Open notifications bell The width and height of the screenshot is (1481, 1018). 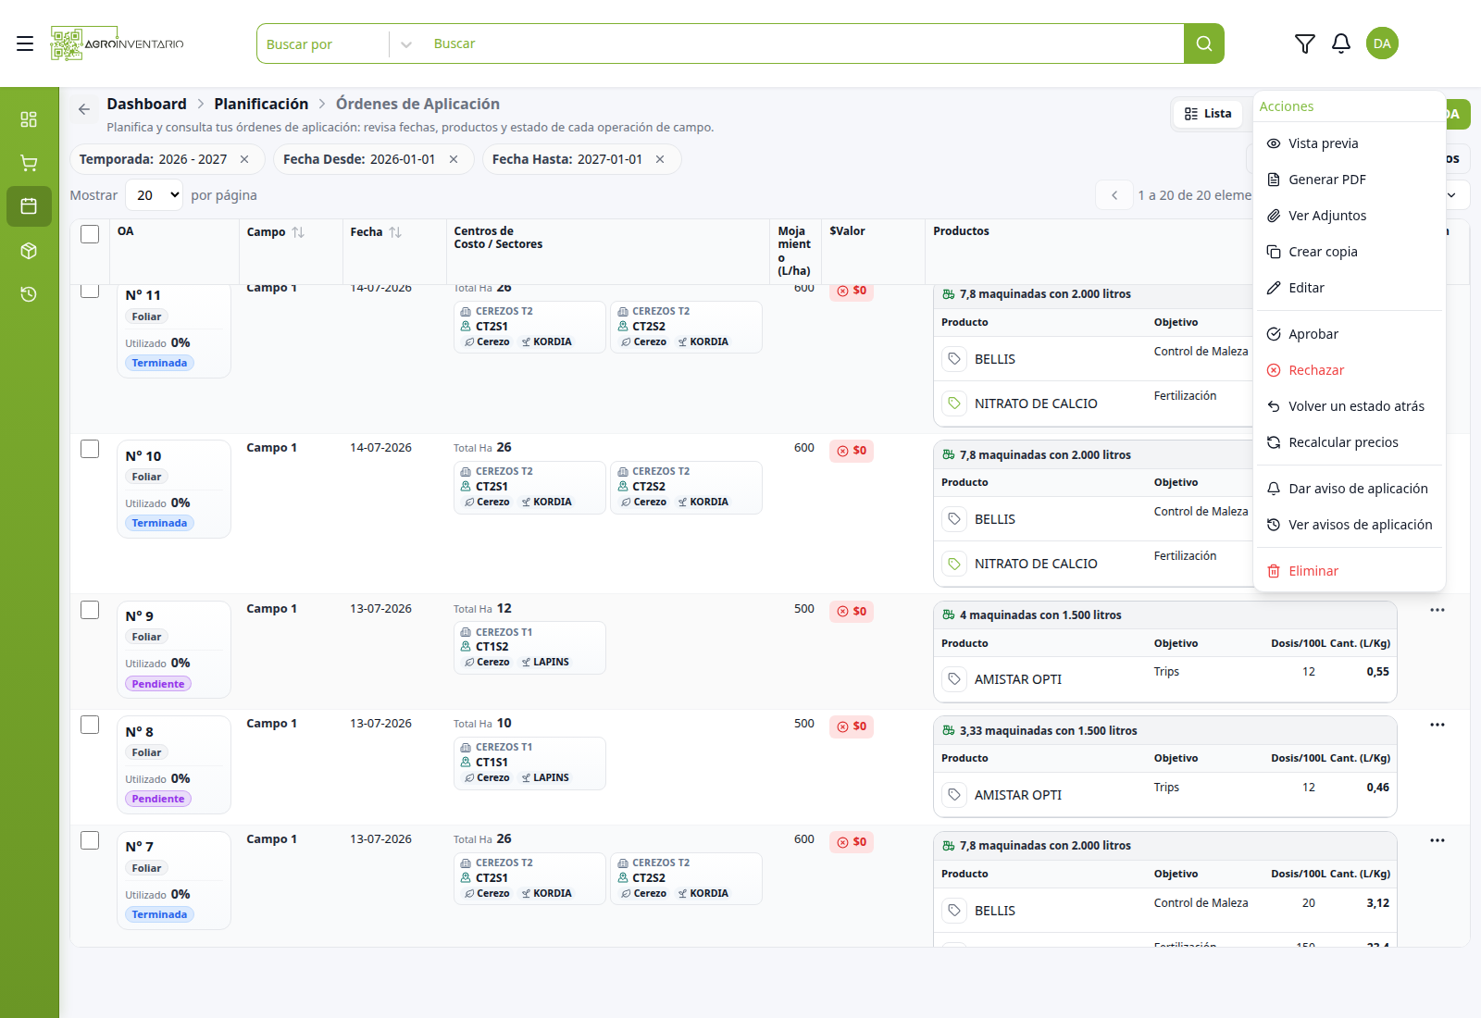(x=1340, y=43)
